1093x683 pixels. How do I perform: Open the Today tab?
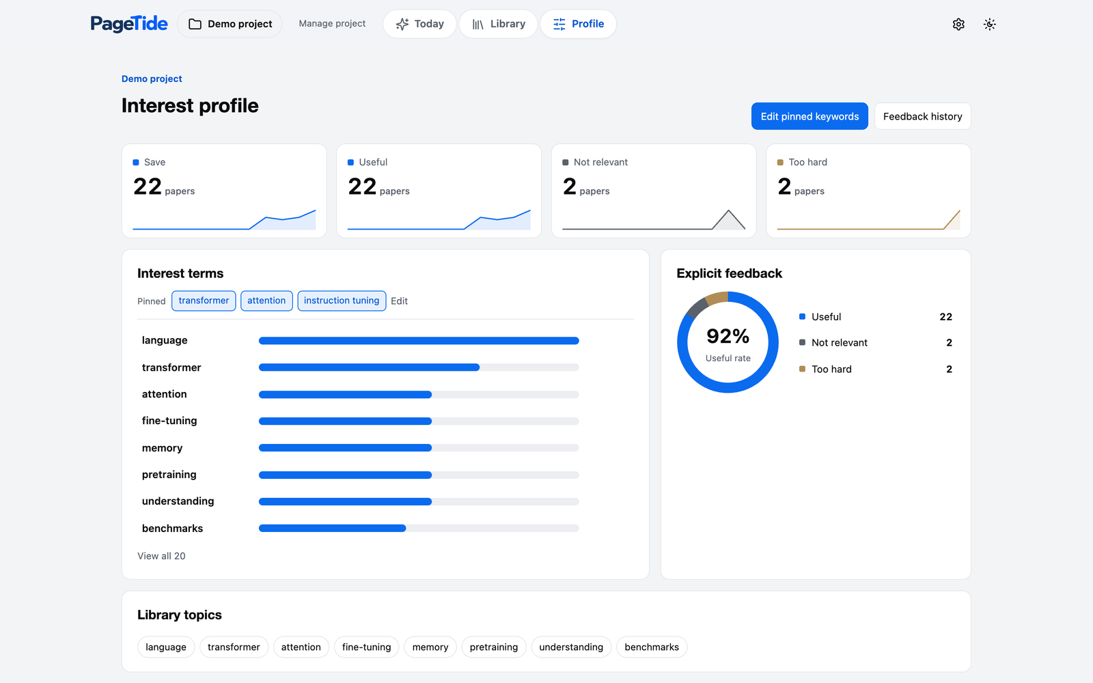(419, 24)
